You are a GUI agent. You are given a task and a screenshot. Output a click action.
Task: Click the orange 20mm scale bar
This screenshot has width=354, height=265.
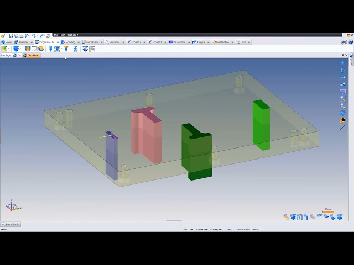click(x=328, y=210)
